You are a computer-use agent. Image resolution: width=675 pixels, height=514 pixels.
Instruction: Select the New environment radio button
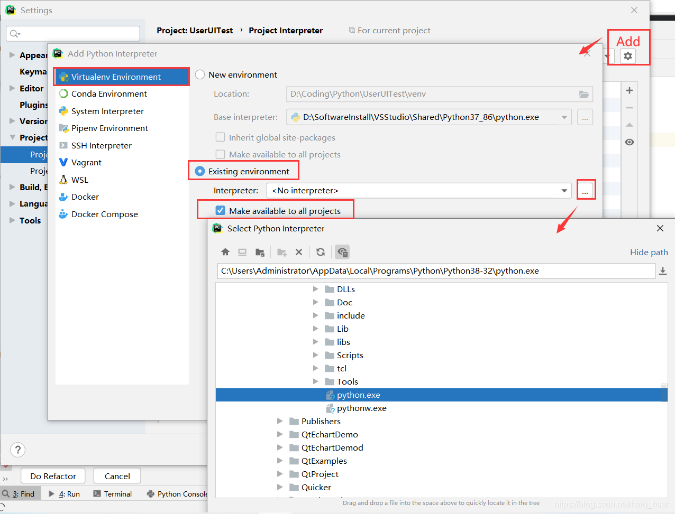(x=200, y=74)
